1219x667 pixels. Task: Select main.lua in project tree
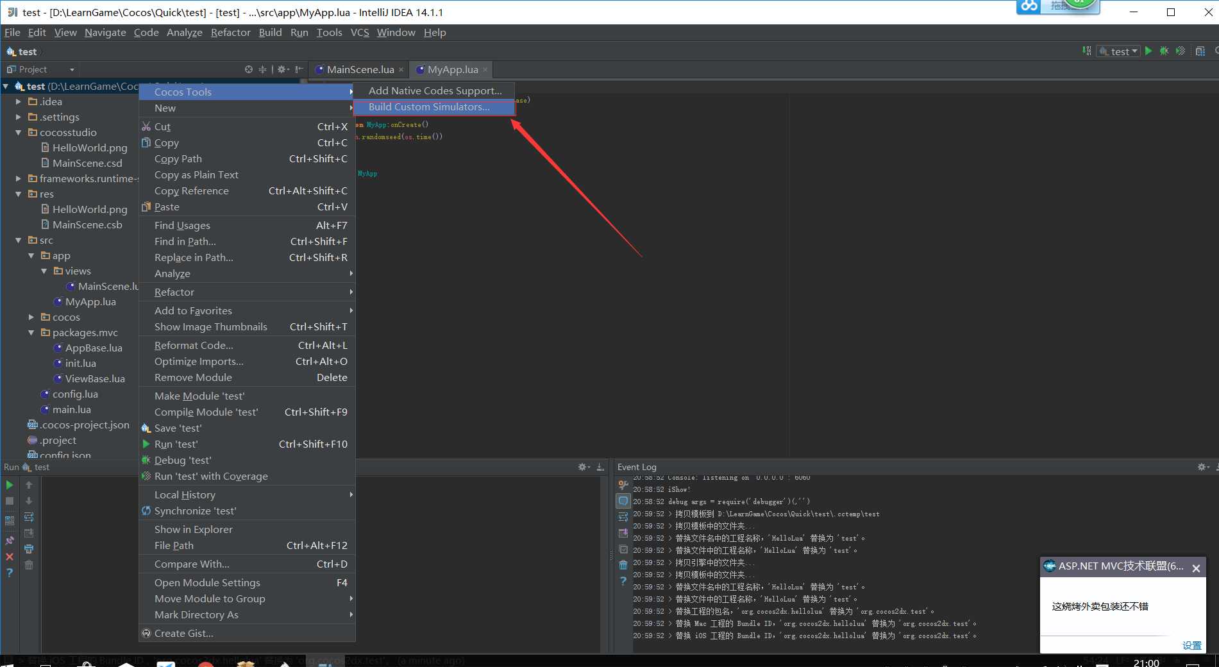(72, 409)
